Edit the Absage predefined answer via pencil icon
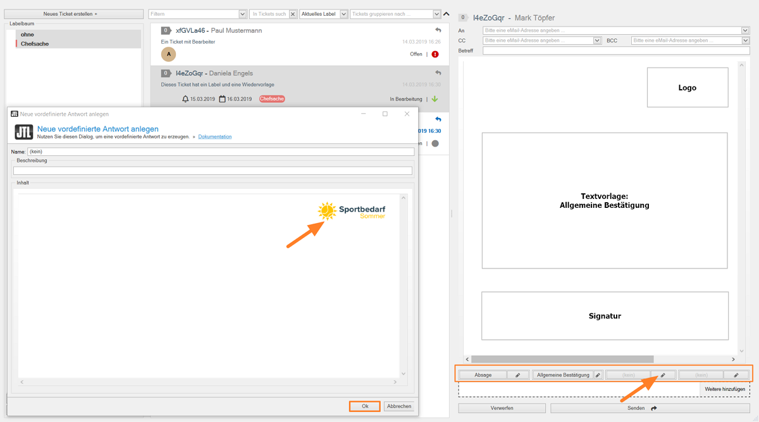759x422 pixels. [x=517, y=375]
